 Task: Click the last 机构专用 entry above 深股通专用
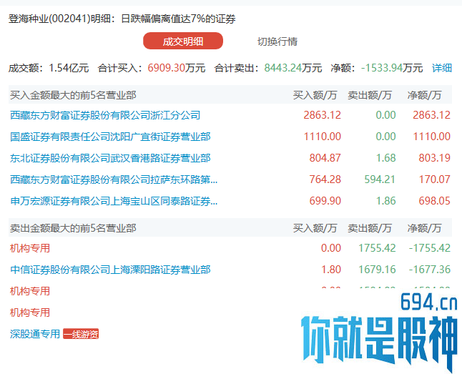pos(30,313)
